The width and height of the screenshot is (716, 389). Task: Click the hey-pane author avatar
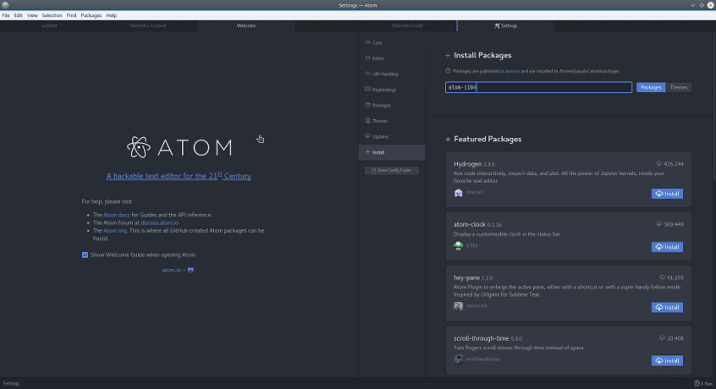458,306
